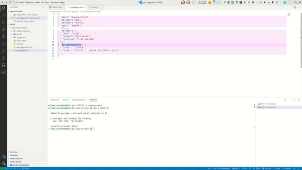Click the 'us' keyboard layout indicator
Image resolution: width=302 pixels, height=170 pixels.
pos(268,2)
